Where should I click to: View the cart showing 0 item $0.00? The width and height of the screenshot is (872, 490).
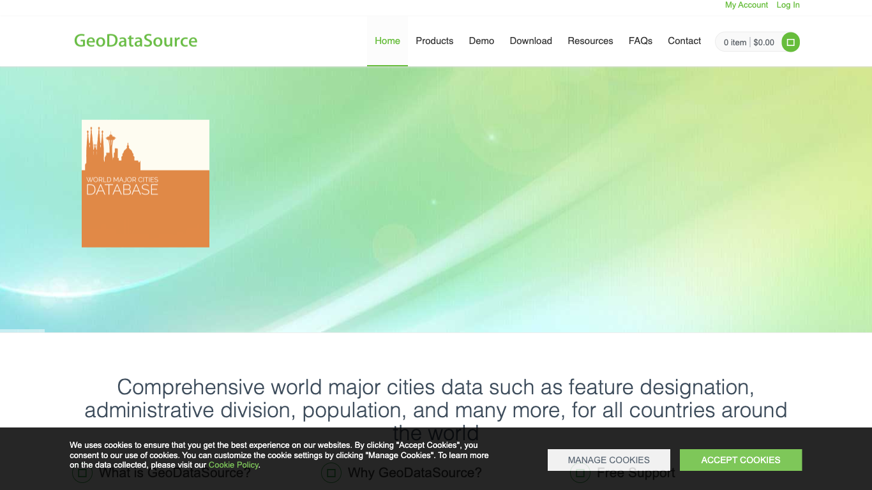point(749,42)
